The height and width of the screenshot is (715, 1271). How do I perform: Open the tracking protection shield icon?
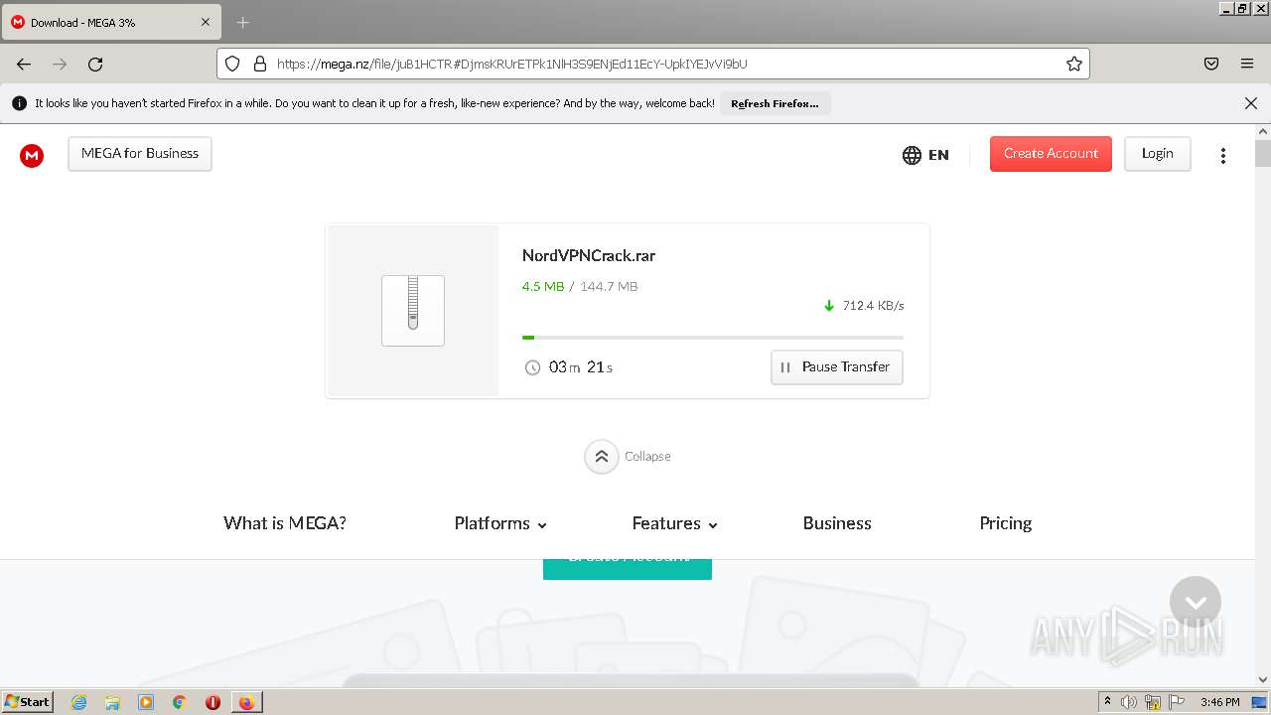232,64
